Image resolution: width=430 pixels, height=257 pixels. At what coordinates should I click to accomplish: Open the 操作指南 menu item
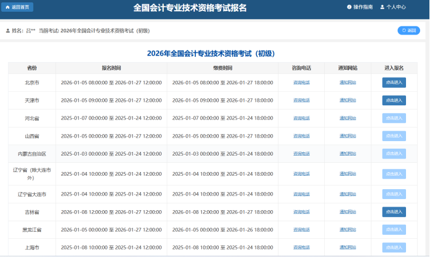coord(363,7)
